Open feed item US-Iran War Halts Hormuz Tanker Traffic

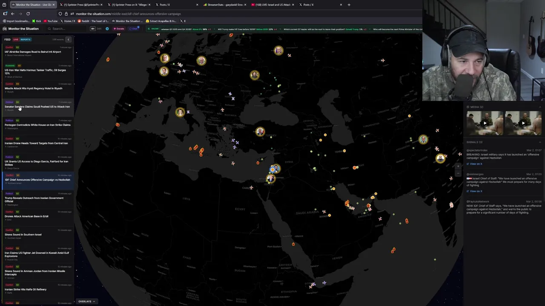[37, 71]
